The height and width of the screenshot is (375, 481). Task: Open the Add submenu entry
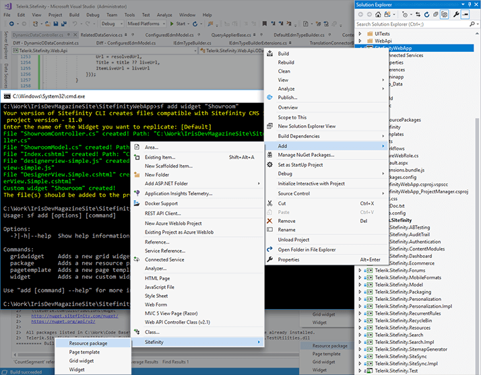point(327,146)
